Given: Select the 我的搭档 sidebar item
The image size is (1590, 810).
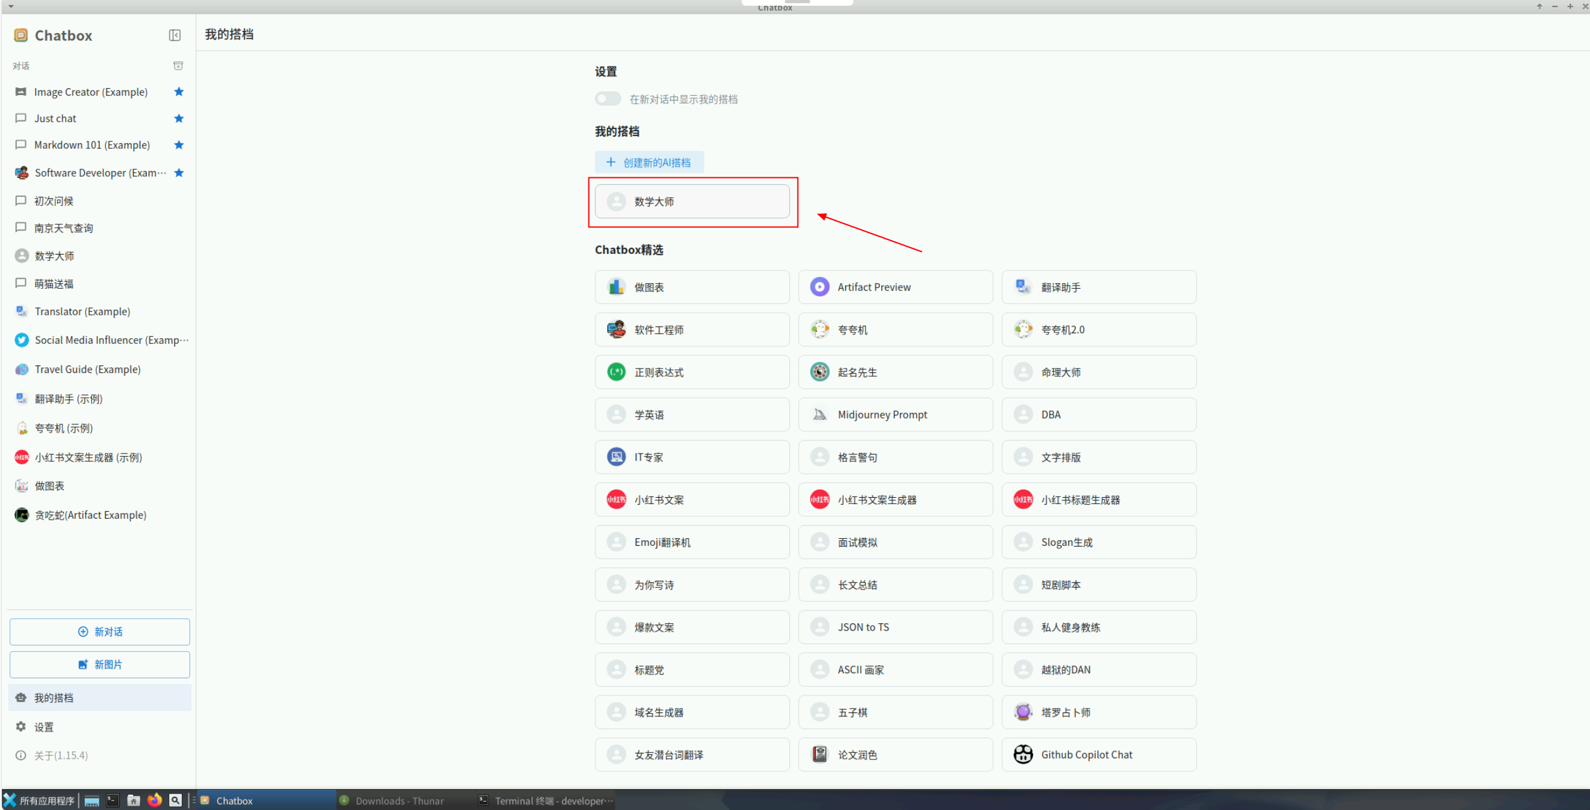Looking at the screenshot, I should click(54, 697).
